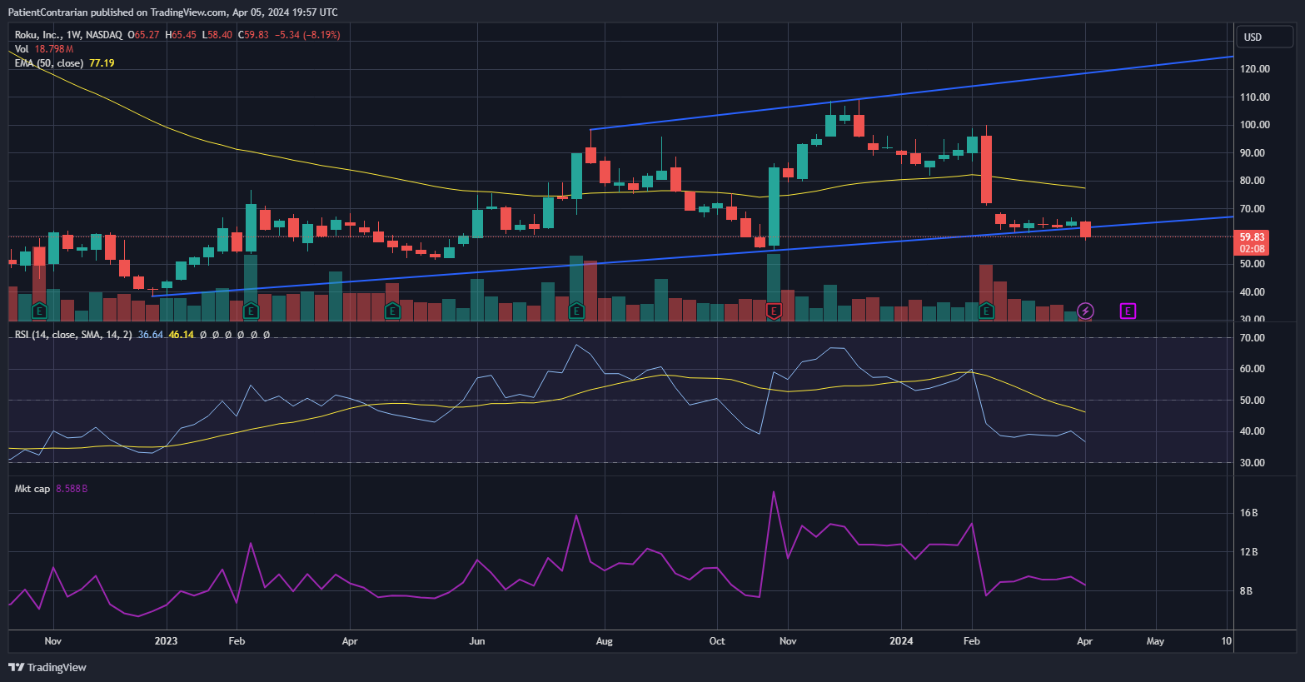The image size is (1305, 682).
Task: Select the RSI (14, close, SMA, 14, 2) legend
Action: 73,335
